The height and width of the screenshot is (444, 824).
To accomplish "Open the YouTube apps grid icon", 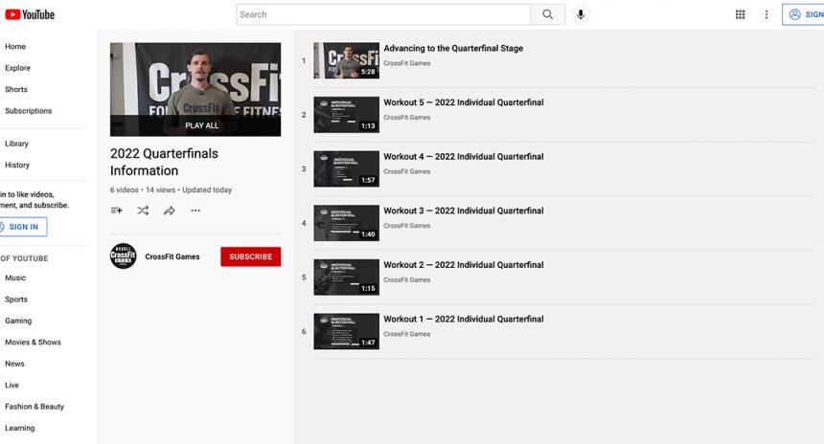I will click(x=740, y=14).
